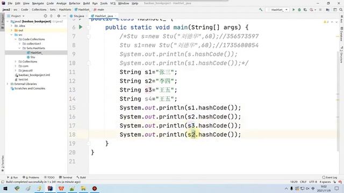The height and width of the screenshot is (193, 344).
Task: Open the Refactor menu
Action: 74,3
